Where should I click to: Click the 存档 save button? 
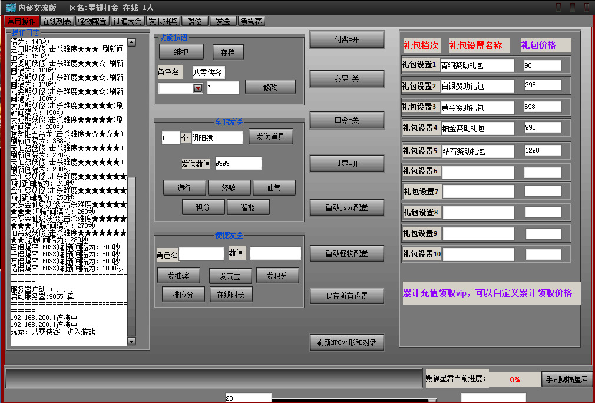[x=227, y=52]
